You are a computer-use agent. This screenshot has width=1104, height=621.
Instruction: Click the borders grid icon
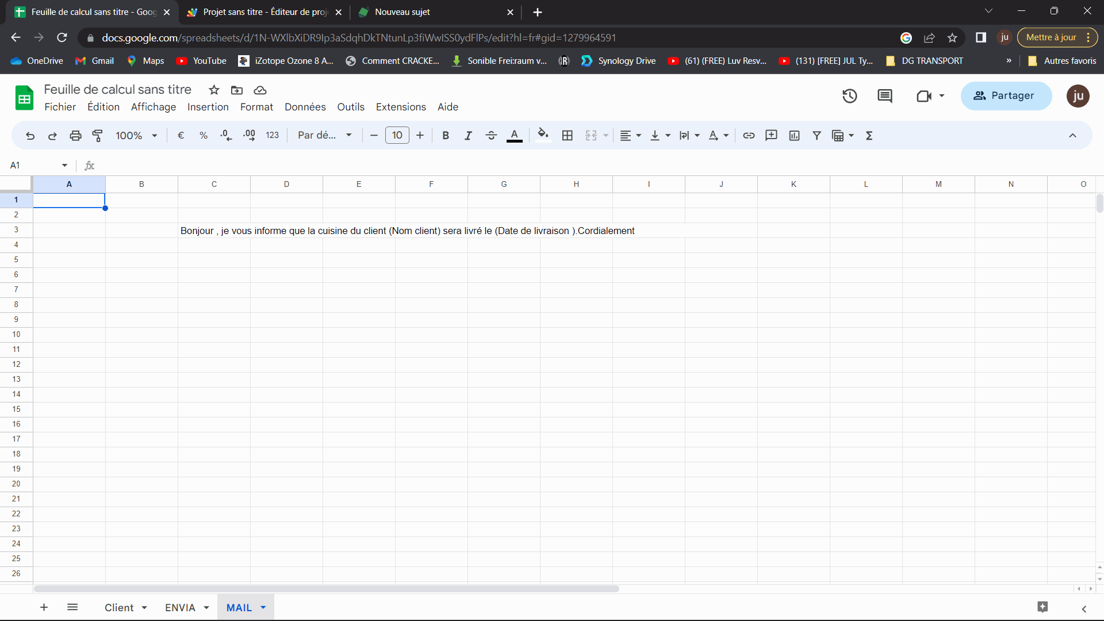567,136
